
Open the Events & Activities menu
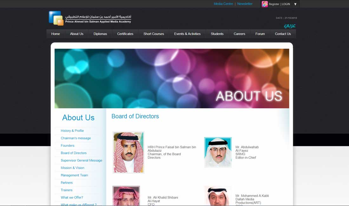187,34
